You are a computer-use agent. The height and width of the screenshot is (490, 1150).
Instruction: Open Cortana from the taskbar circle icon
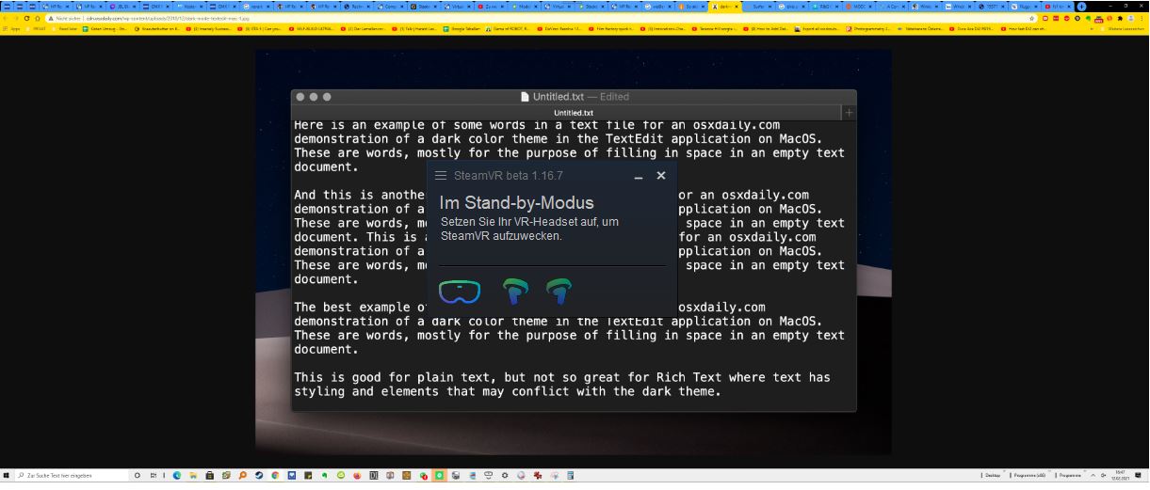coord(138,475)
